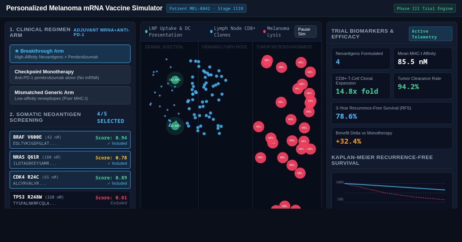Image resolution: width=462 pixels, height=242 pixels.
Task: Click the 4/5 SELECTED counter
Action: (110, 117)
